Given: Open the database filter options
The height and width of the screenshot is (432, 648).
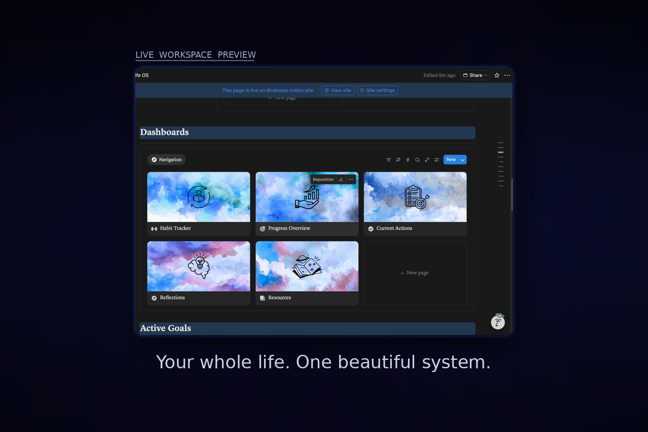Looking at the screenshot, I should (389, 159).
